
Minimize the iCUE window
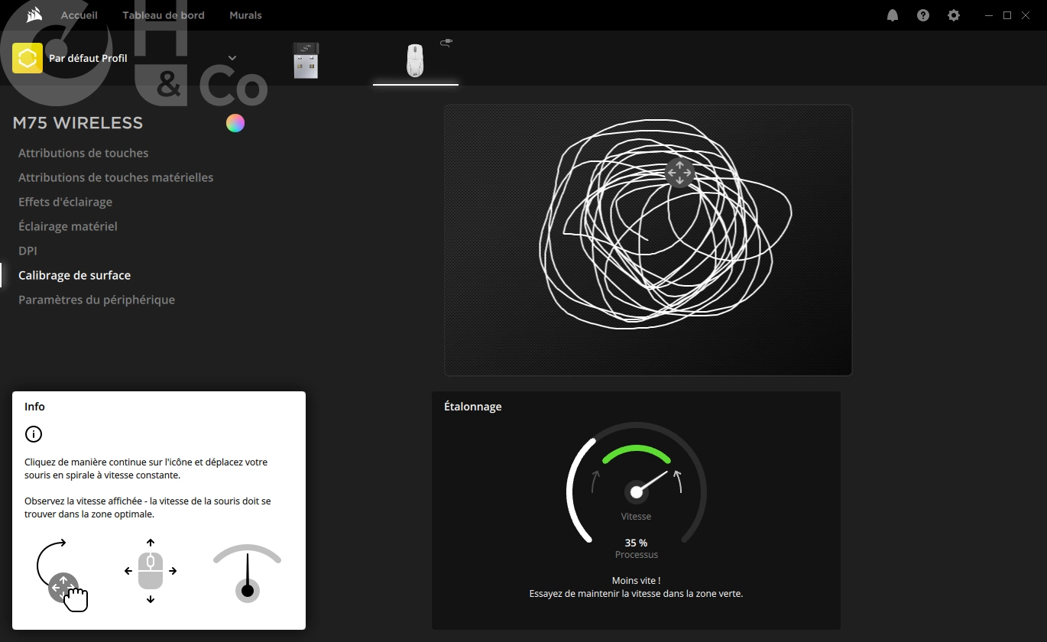(x=990, y=15)
